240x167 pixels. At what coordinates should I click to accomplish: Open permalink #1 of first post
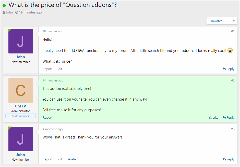(x=233, y=31)
